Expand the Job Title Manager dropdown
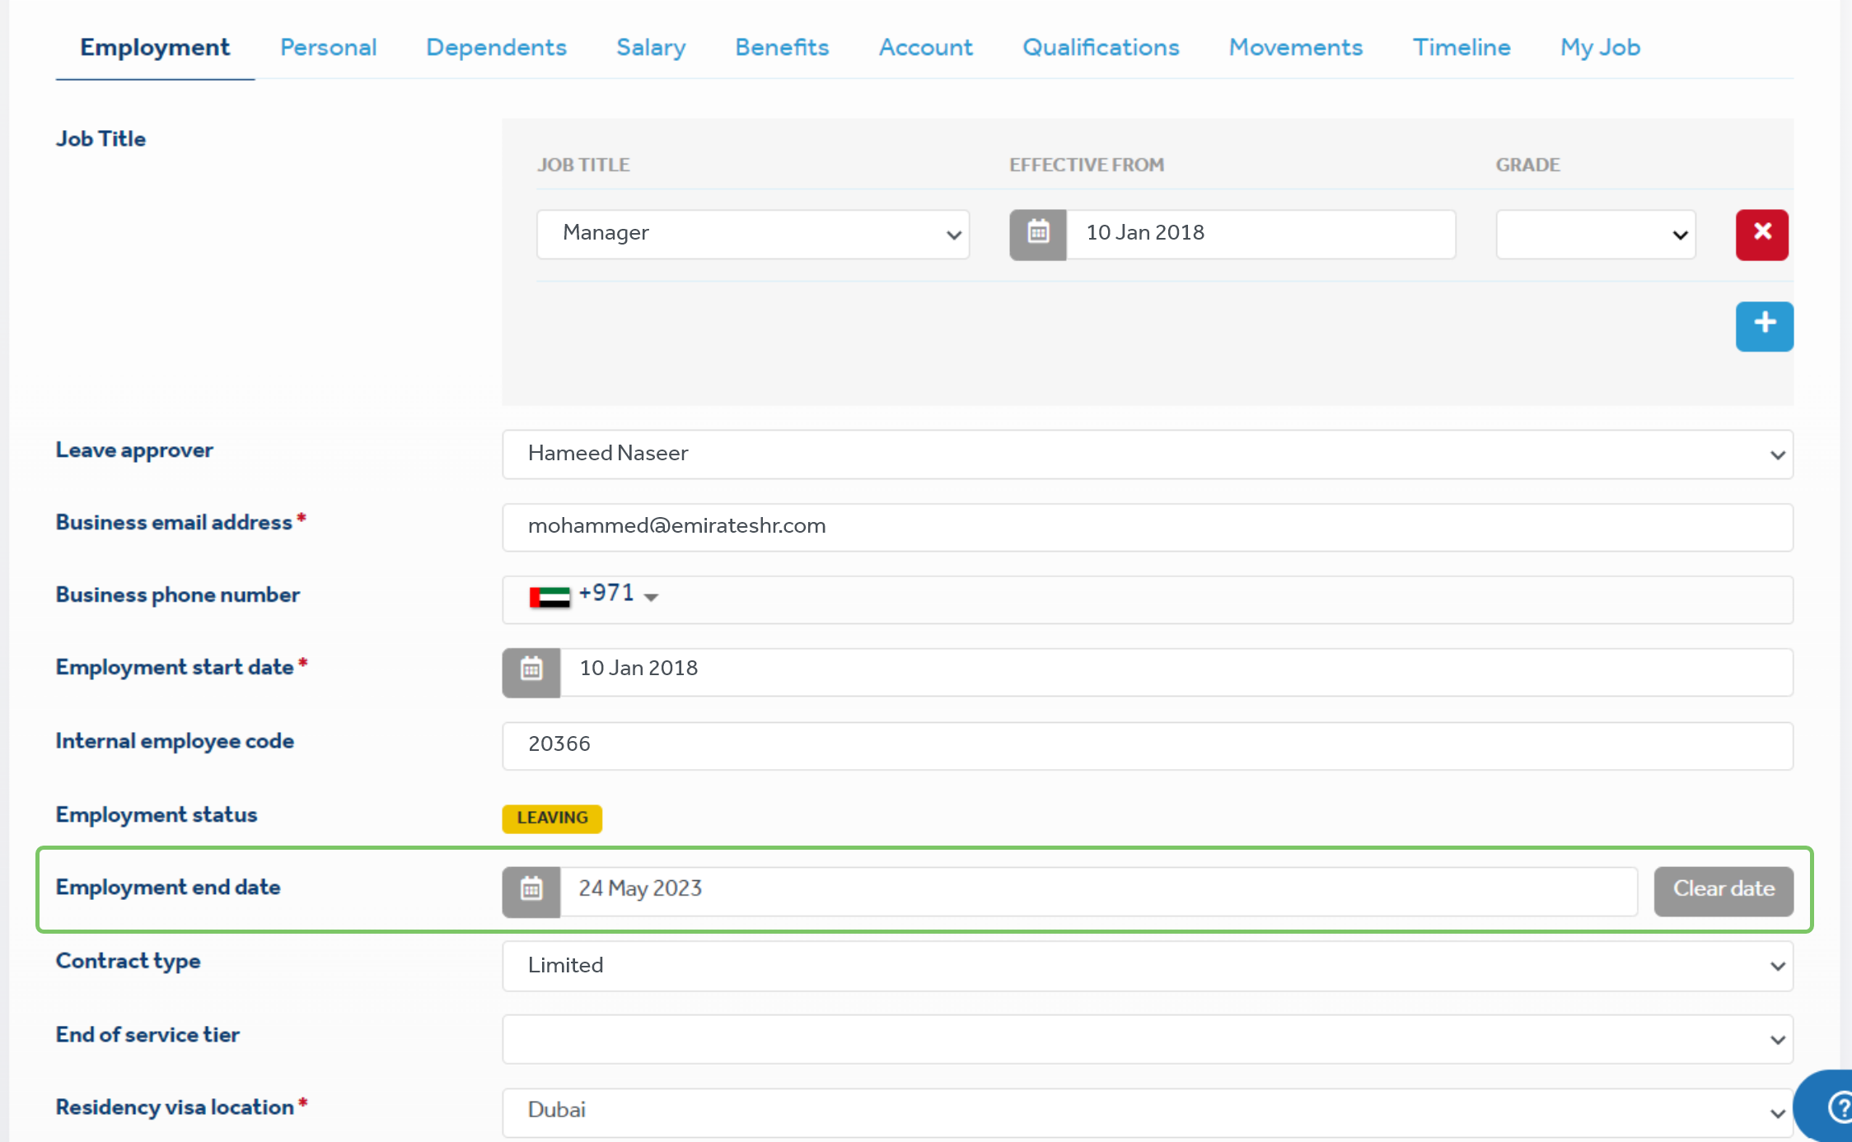The image size is (1852, 1142). click(752, 235)
